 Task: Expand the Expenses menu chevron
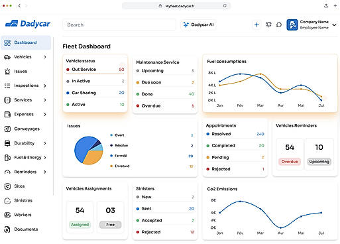tap(45, 115)
